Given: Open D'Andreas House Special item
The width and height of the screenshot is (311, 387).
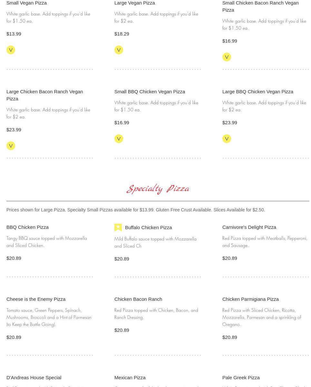Looking at the screenshot, I should (x=34, y=377).
